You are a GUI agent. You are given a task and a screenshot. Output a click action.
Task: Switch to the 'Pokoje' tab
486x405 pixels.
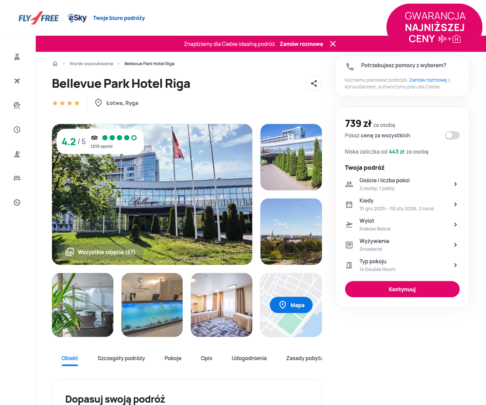point(173,358)
